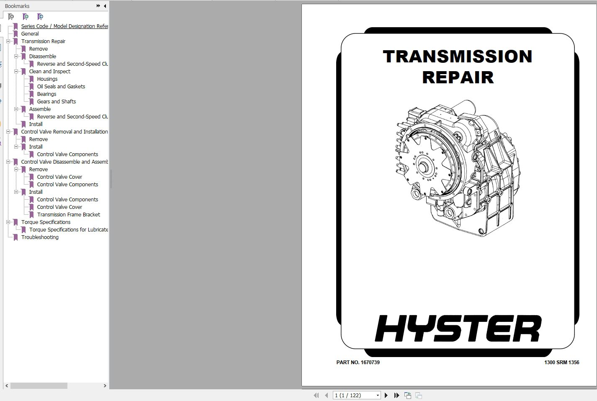Open the Bookmarks panel options double-arrow
The image size is (597, 401).
point(98,6)
